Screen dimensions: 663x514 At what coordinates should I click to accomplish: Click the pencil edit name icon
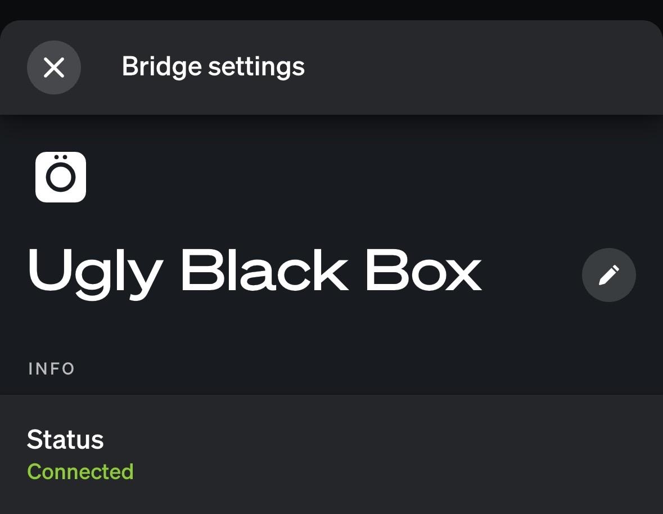608,275
